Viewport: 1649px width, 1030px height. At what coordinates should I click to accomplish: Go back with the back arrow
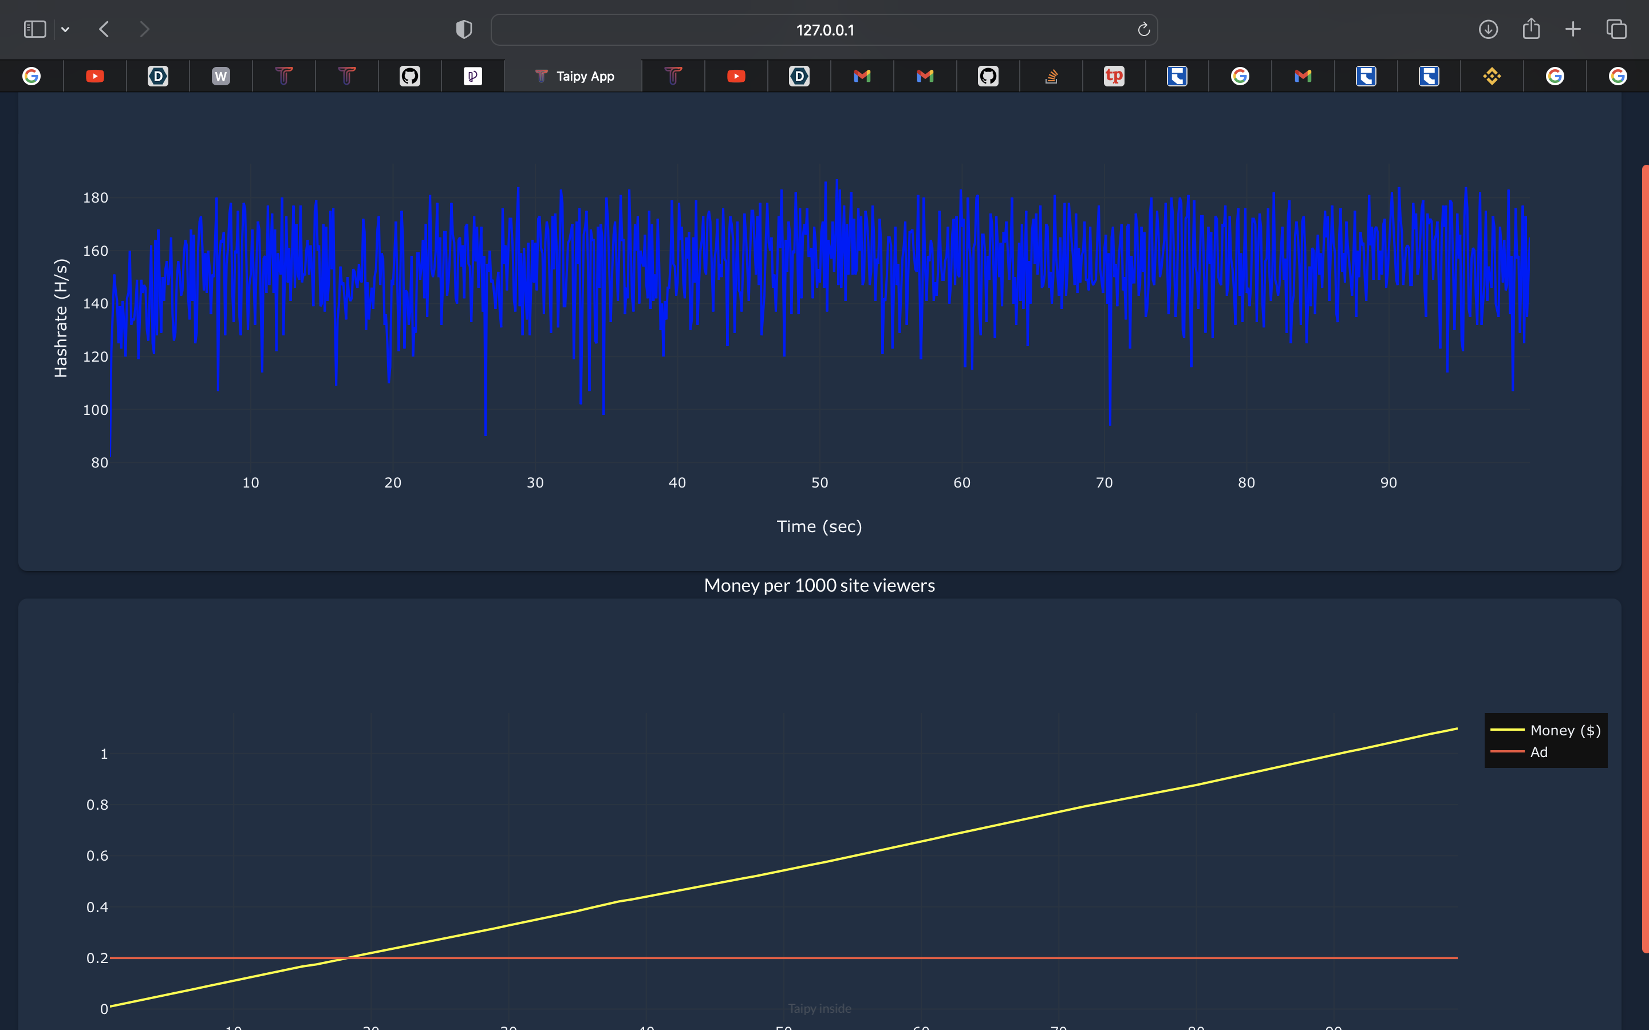[104, 29]
